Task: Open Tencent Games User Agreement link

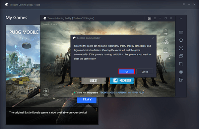Action: tap(113, 93)
